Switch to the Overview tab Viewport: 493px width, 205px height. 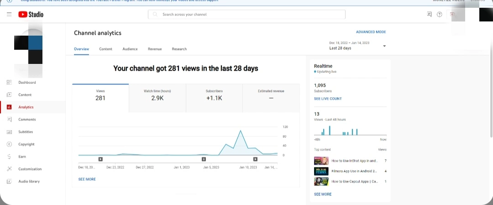click(81, 49)
